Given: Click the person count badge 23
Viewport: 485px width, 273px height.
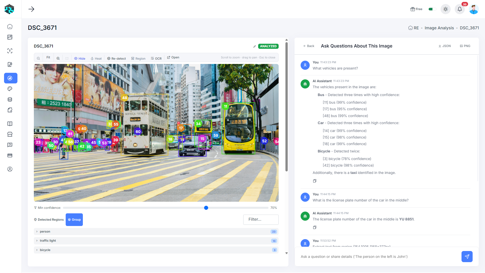Looking at the screenshot, I should click(x=274, y=232).
